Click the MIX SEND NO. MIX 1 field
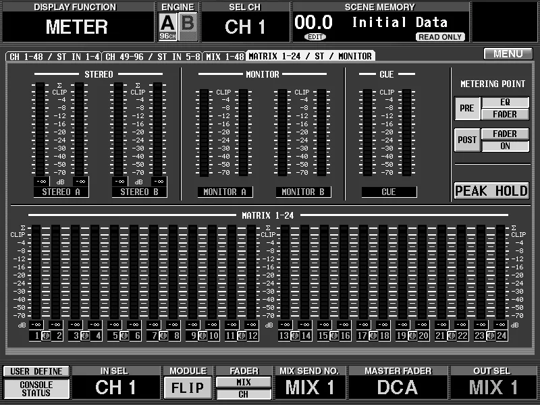Screen dimensions: 540x405 tap(310, 387)
